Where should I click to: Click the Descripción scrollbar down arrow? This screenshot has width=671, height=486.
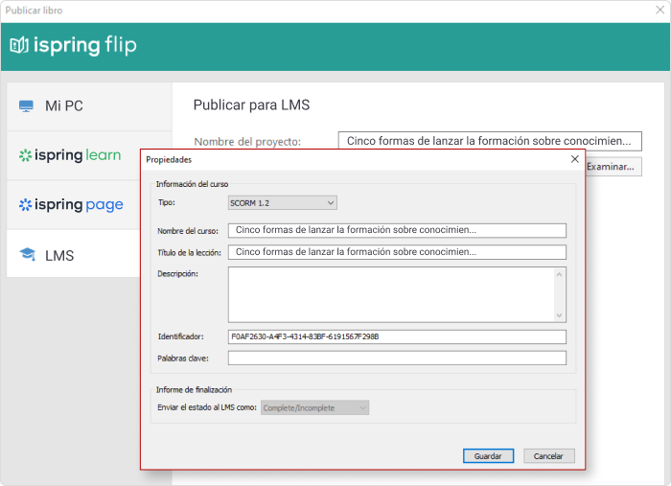click(x=559, y=315)
